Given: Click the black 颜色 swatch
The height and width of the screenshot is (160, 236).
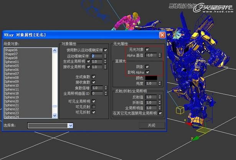Looking at the screenshot, I should tap(151, 78).
